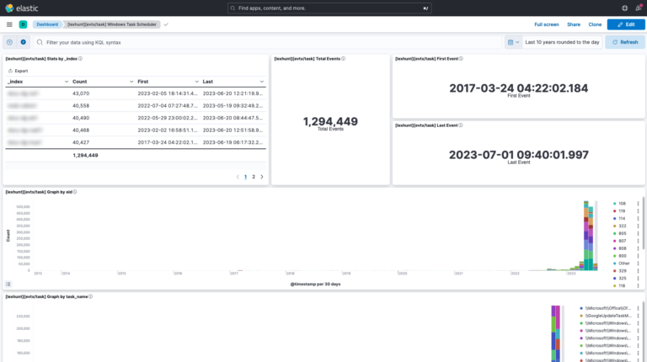
Task: Expand the Last column header menu
Action: (x=260, y=81)
